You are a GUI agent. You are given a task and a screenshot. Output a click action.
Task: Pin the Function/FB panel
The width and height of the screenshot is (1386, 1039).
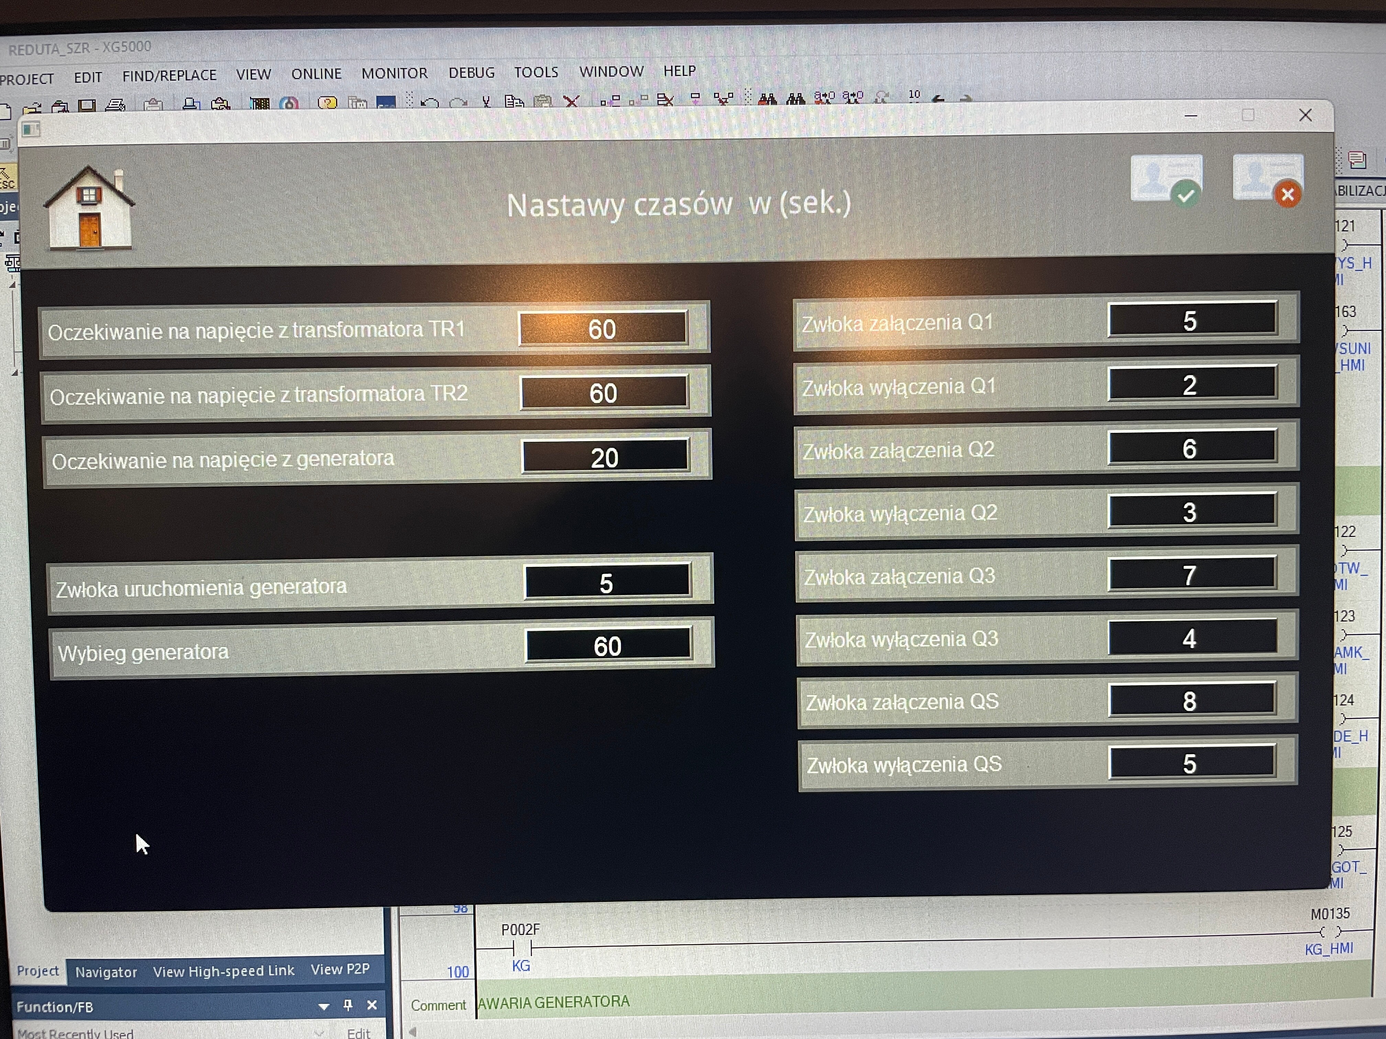tap(348, 1005)
